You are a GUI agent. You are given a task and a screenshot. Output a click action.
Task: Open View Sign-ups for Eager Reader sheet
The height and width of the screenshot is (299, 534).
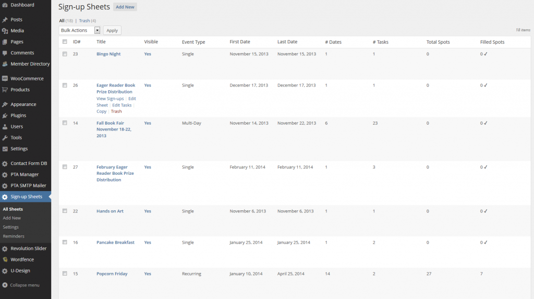tap(110, 99)
